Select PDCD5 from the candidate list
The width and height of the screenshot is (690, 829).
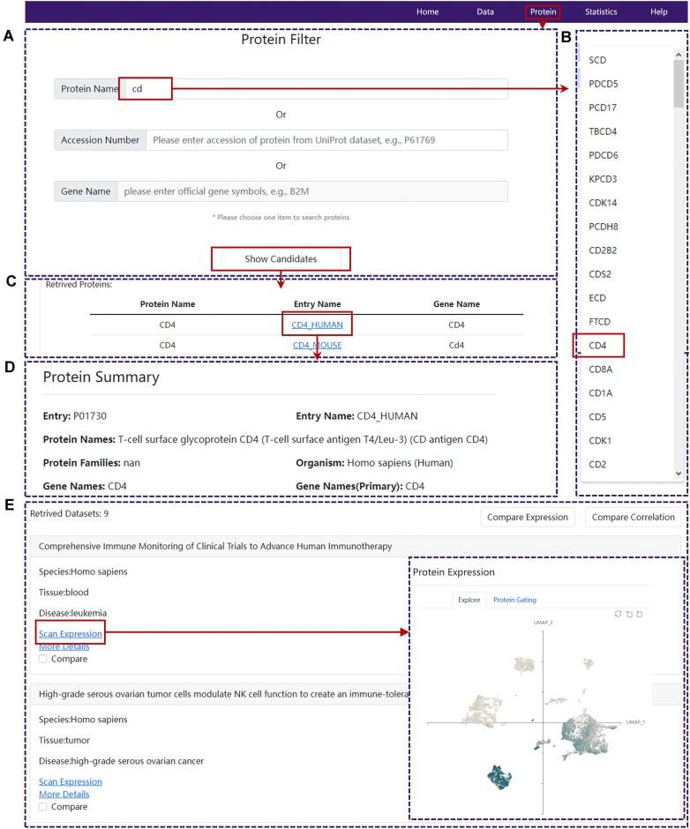[604, 84]
